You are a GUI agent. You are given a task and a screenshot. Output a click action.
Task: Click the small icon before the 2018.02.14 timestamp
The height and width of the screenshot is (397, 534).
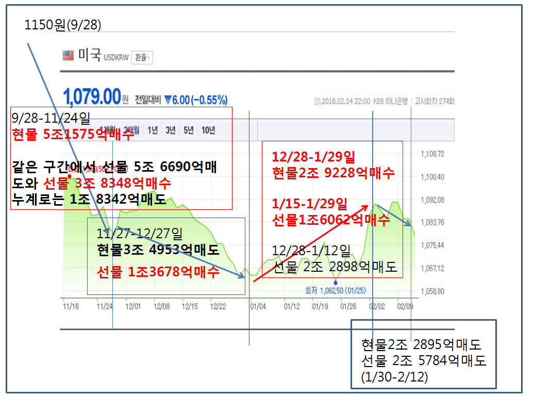point(317,100)
